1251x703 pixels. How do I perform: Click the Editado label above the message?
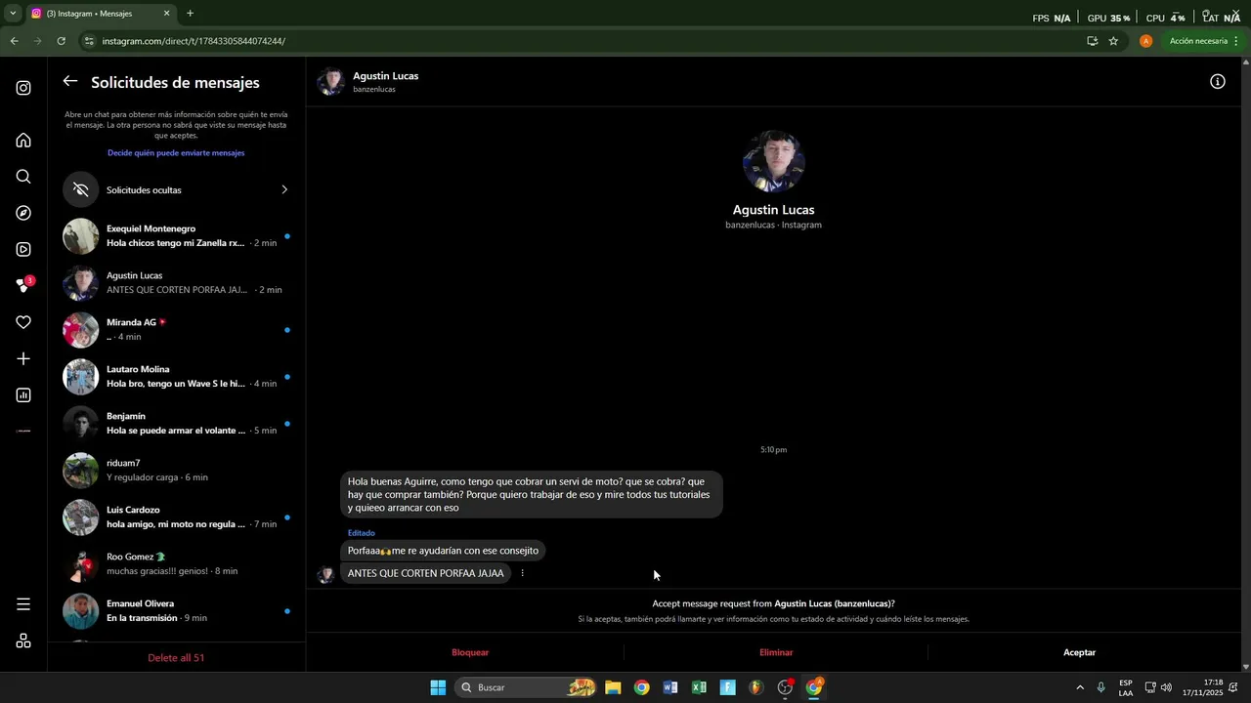coord(362,533)
